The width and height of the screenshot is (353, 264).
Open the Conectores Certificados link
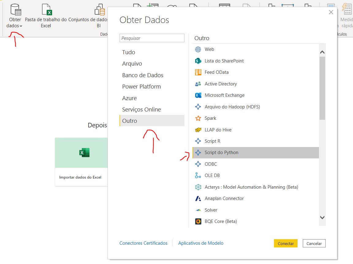click(143, 243)
